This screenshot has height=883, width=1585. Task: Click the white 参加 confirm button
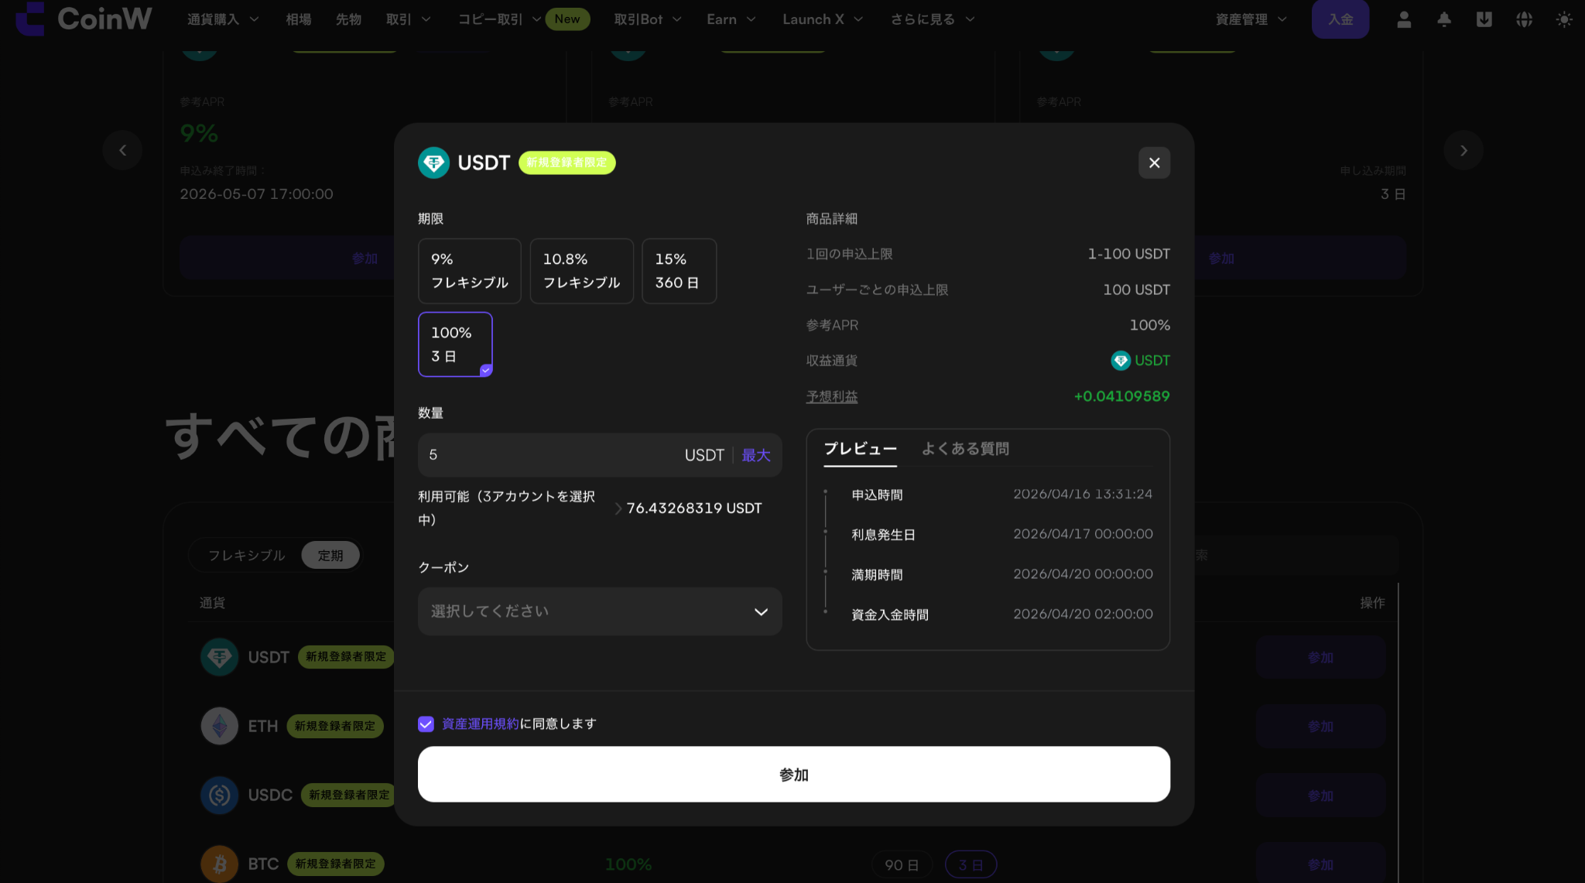click(x=794, y=774)
